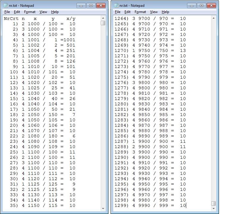Image resolution: width=230 pixels, height=214 pixels.
Task: Open View menu in the right Notepad window
Action: click(x=154, y=12)
